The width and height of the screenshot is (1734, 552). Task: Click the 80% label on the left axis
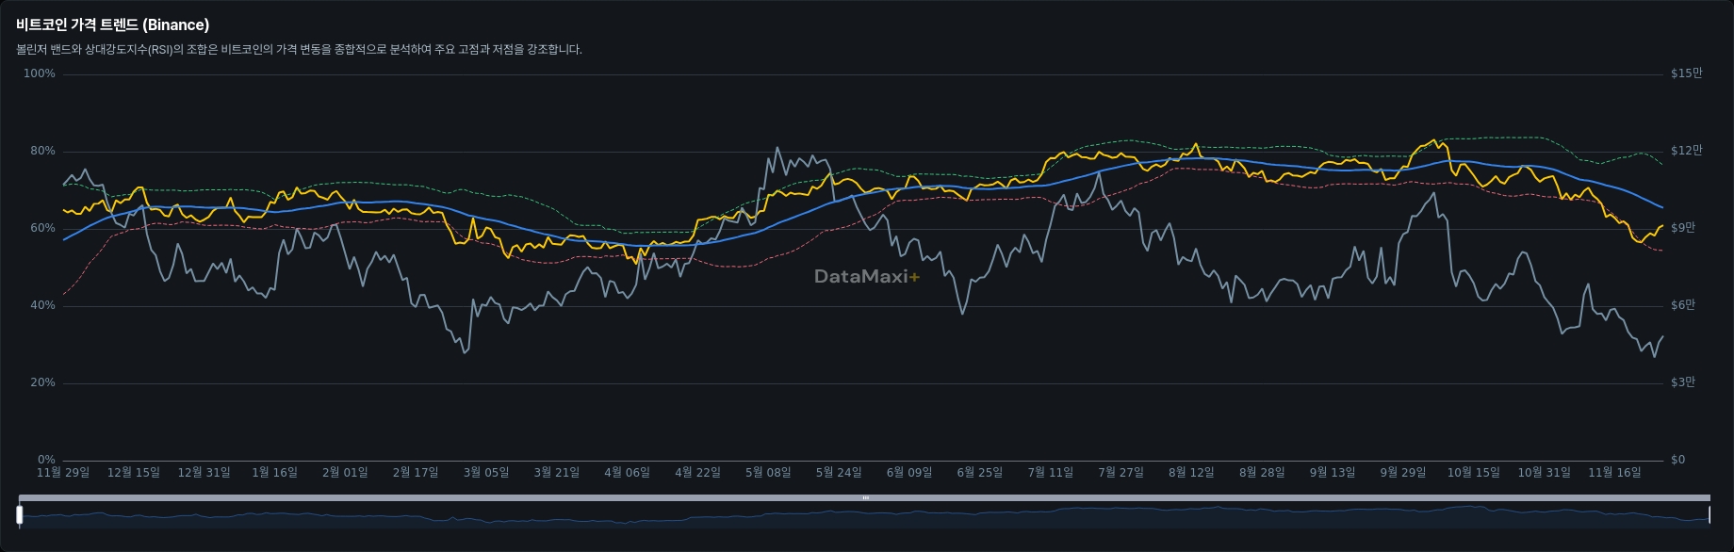42,151
